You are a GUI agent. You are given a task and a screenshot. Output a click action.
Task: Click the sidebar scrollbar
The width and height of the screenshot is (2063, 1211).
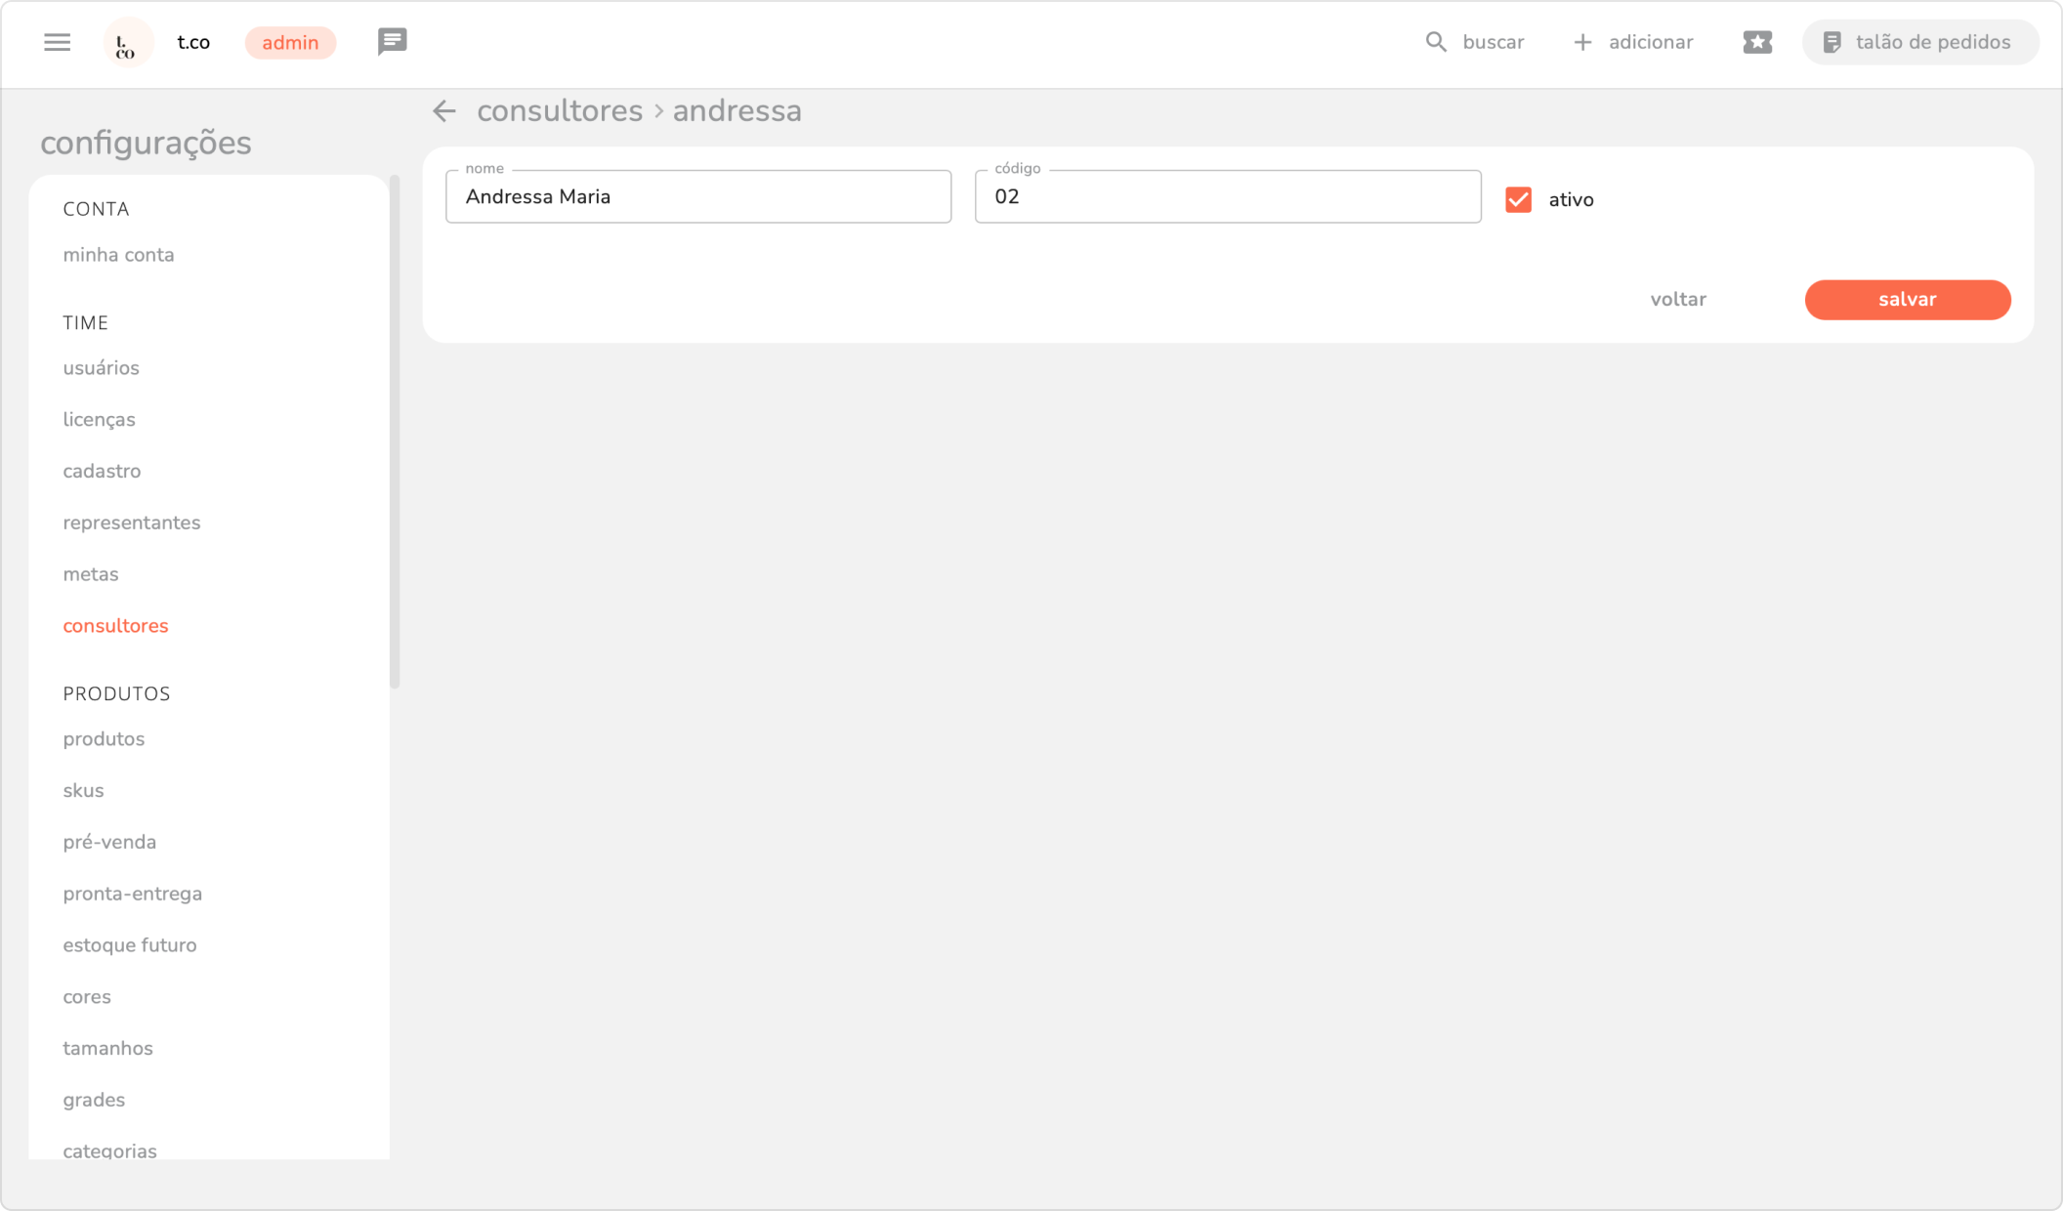tap(395, 430)
